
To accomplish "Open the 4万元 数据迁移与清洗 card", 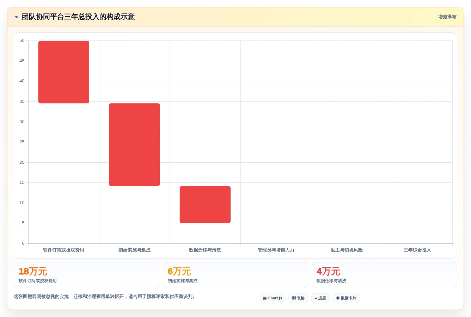I will coord(384,275).
